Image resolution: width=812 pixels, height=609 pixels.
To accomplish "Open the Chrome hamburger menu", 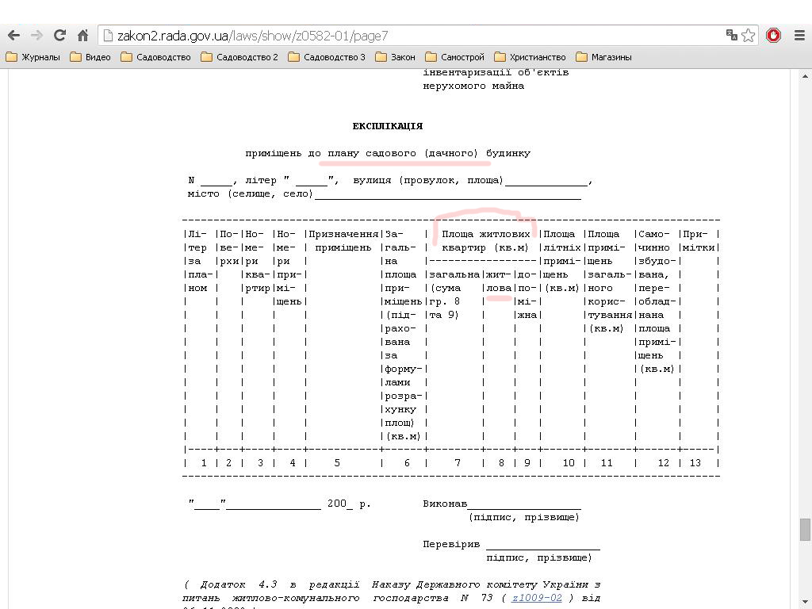I will (x=799, y=35).
